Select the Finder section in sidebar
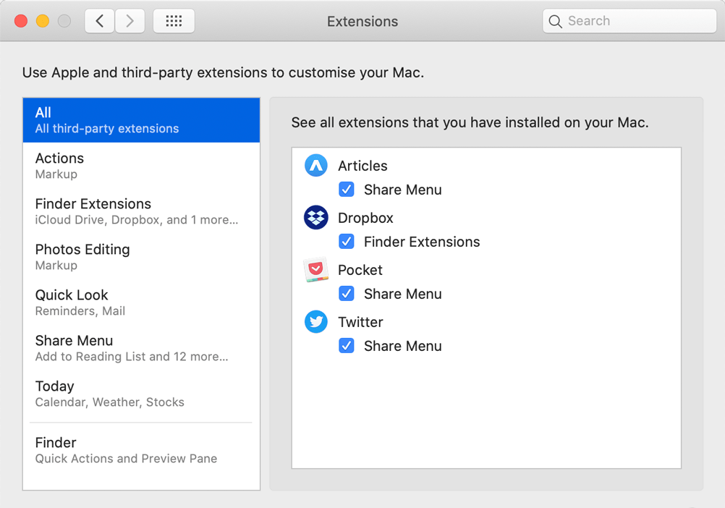The height and width of the screenshot is (508, 725). [141, 449]
